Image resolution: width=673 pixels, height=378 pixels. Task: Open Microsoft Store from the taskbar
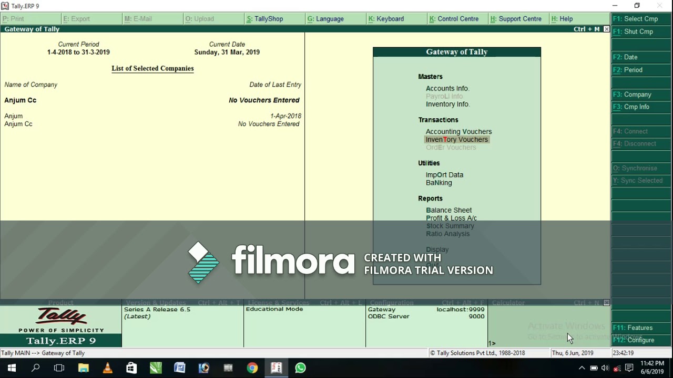[x=131, y=368]
